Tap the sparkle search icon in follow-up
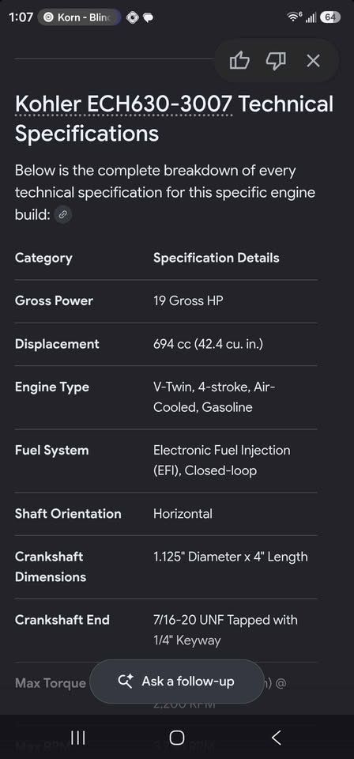 tap(126, 682)
